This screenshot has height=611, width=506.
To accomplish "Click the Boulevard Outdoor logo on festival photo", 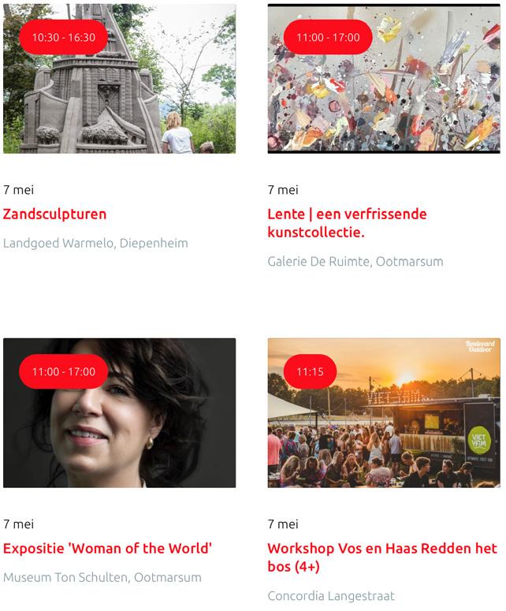I will [480, 346].
